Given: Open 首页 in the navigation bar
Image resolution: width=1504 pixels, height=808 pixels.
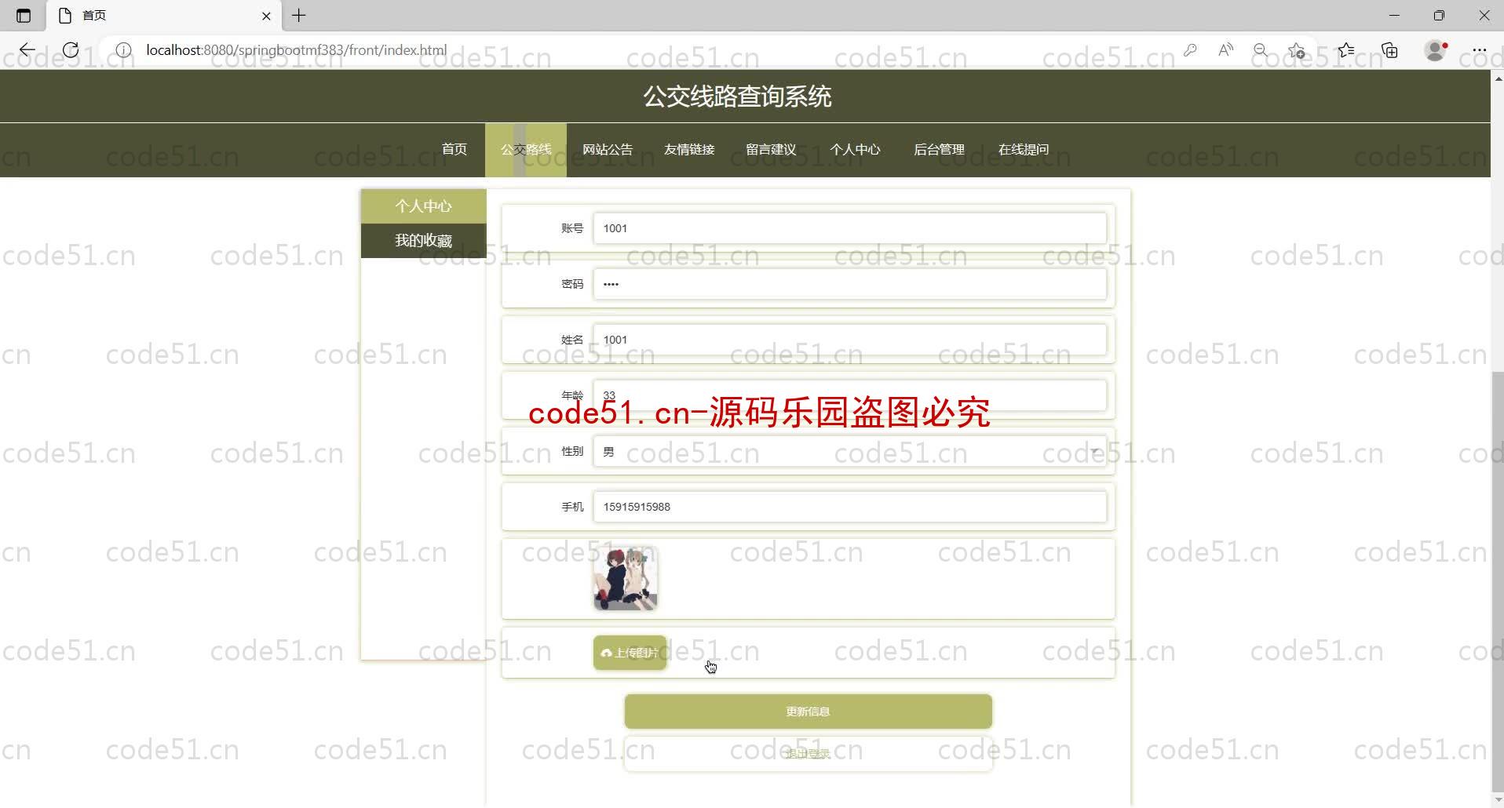Looking at the screenshot, I should point(454,149).
